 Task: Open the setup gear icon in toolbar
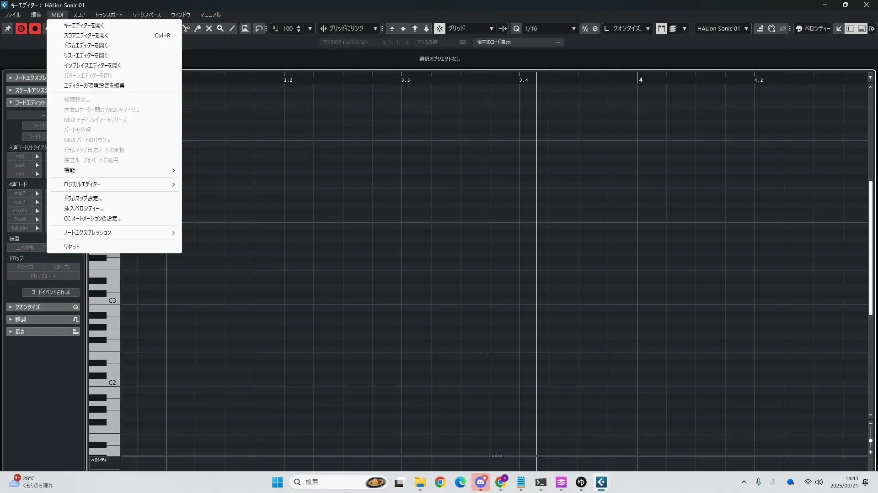point(872,28)
